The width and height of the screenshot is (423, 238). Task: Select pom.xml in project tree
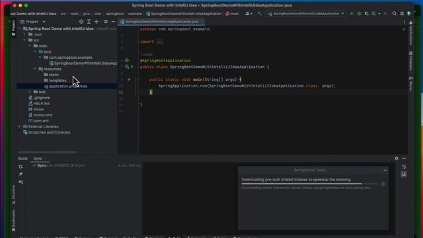pos(41,121)
